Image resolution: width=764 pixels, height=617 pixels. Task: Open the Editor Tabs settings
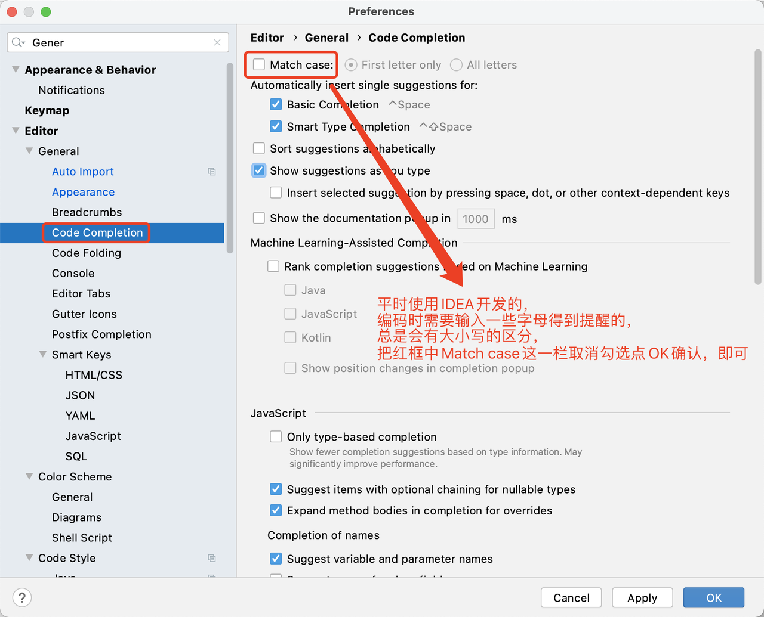click(x=81, y=293)
